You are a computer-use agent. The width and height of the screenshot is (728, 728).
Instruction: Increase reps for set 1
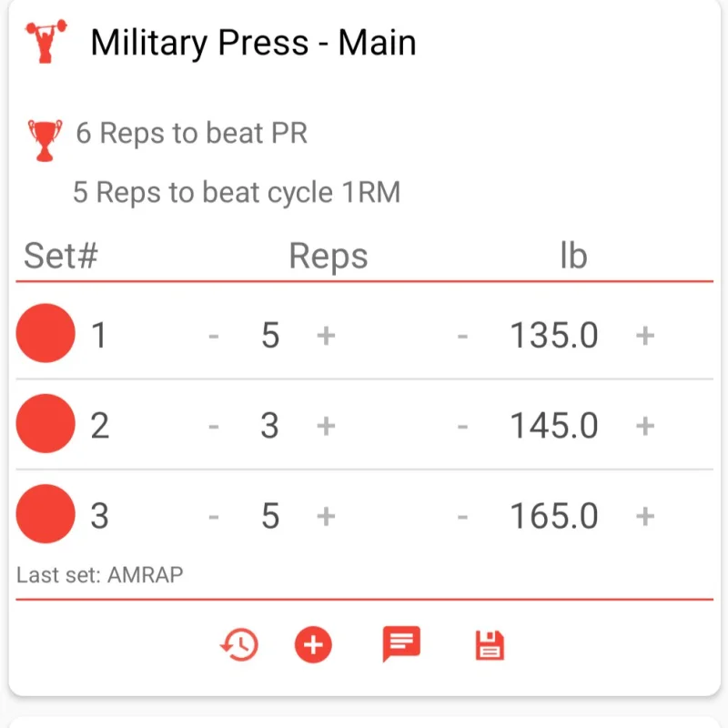tap(326, 335)
